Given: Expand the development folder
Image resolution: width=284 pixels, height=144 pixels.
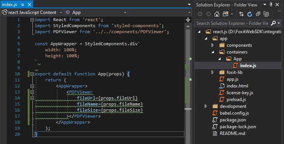Looking at the screenshot, I should [206, 106].
